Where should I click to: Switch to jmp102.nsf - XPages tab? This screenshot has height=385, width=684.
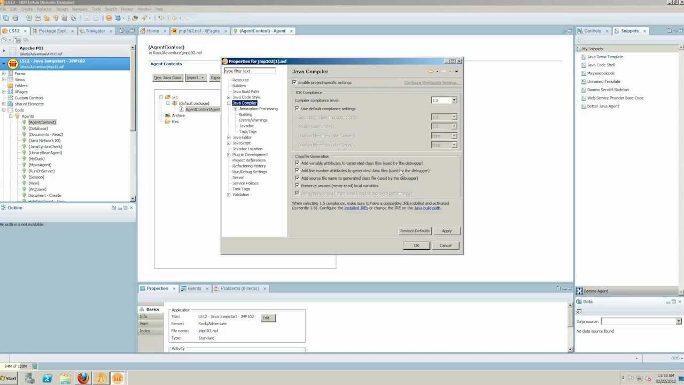199,31
